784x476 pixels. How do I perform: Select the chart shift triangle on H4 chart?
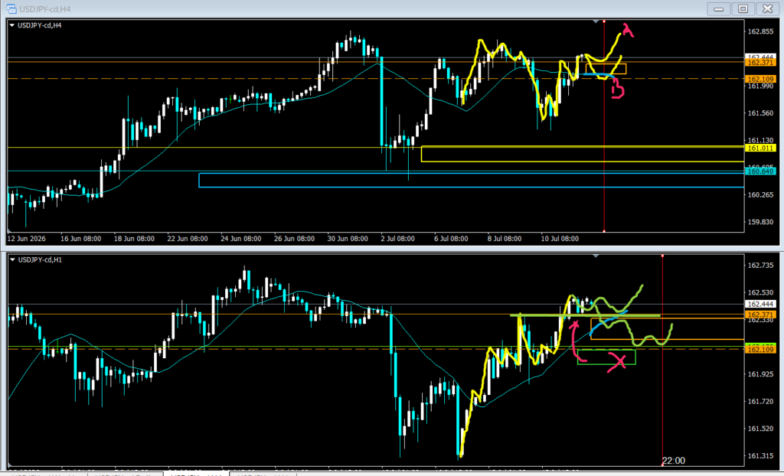click(x=596, y=21)
